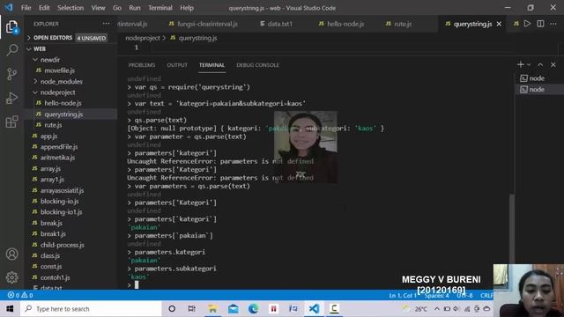
Task: Click the errors and warnings status indicator
Action: (x=20, y=295)
